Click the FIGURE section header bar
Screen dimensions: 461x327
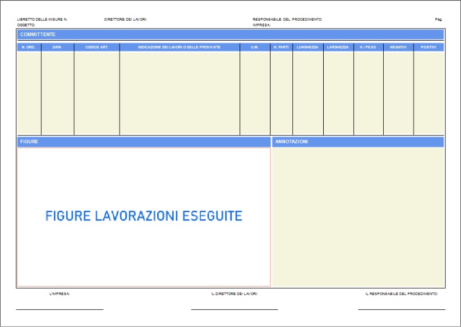pos(143,141)
